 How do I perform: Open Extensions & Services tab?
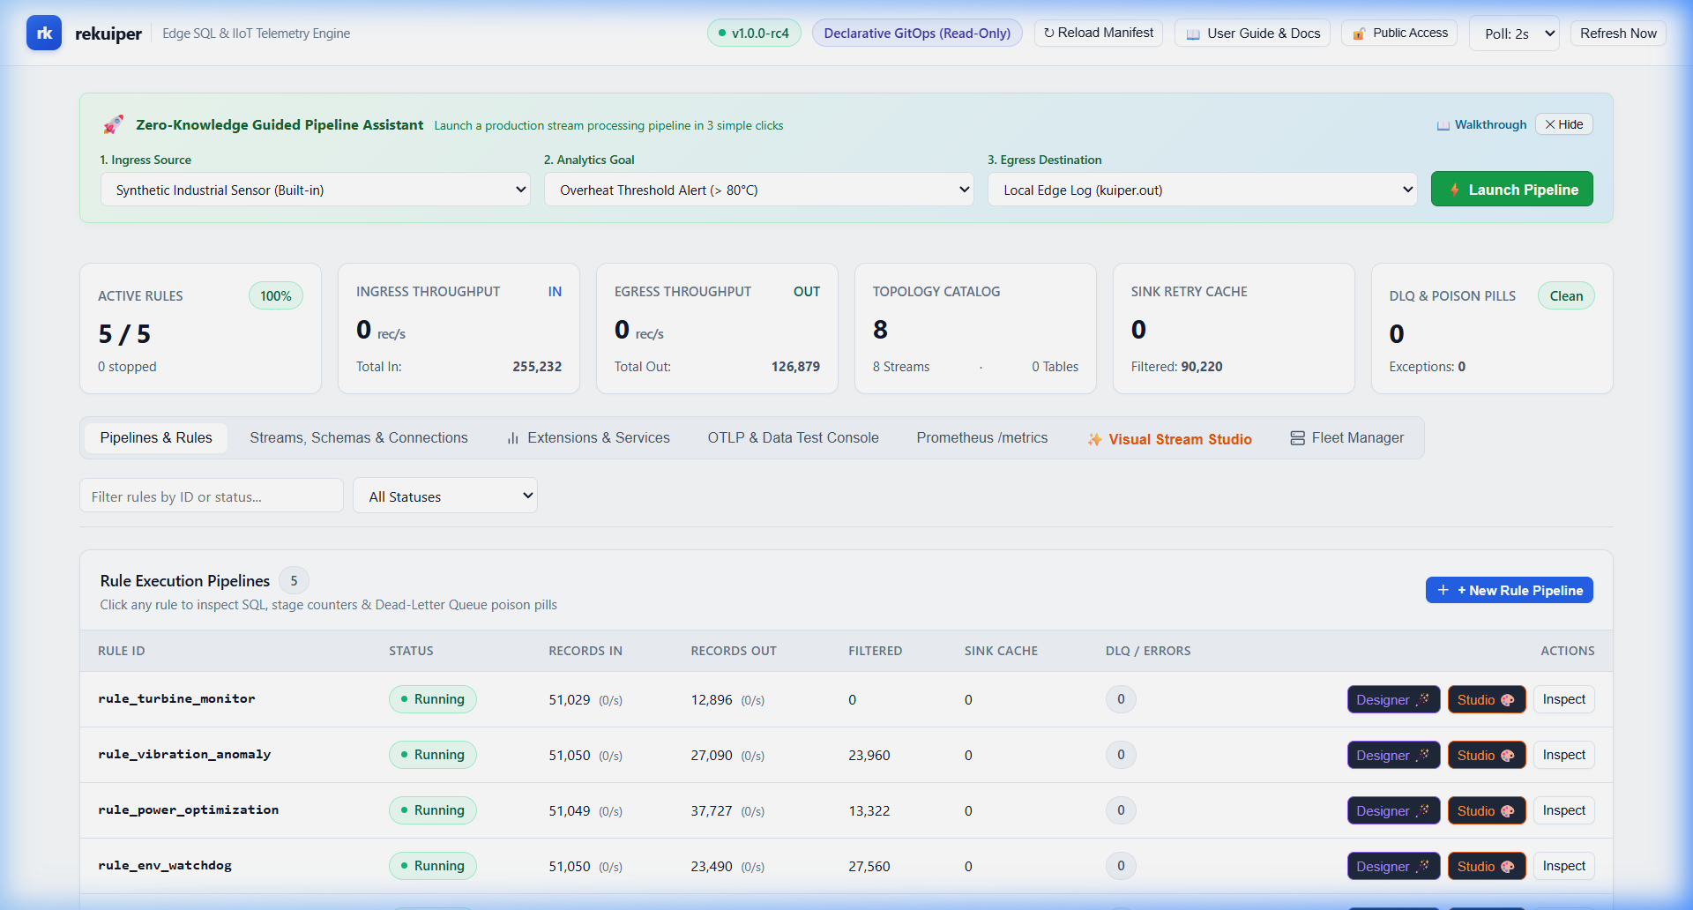[x=588, y=438]
